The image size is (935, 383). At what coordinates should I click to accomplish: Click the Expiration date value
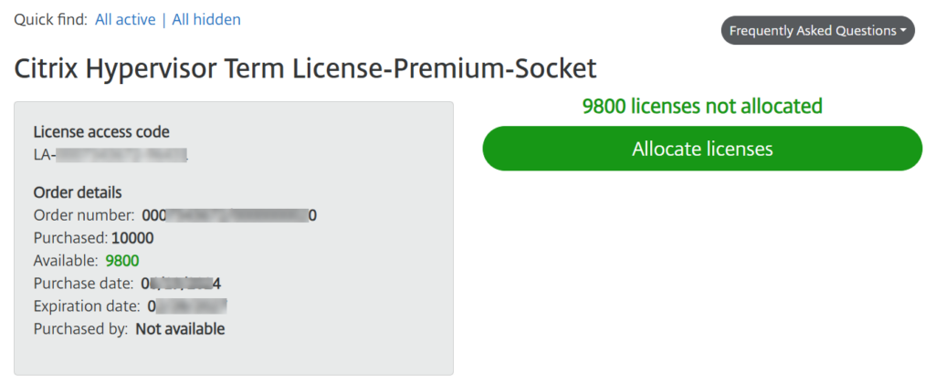tap(186, 306)
